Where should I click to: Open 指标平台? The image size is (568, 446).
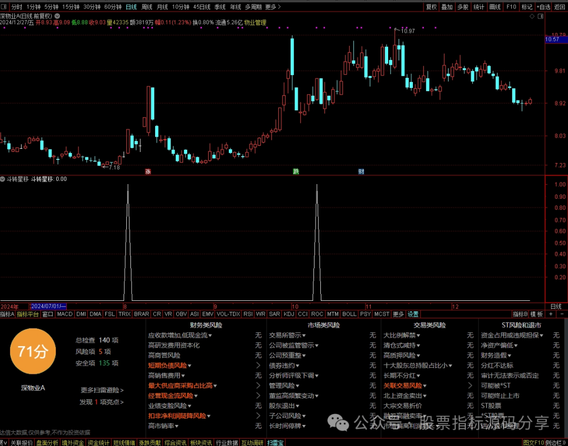(x=27, y=314)
